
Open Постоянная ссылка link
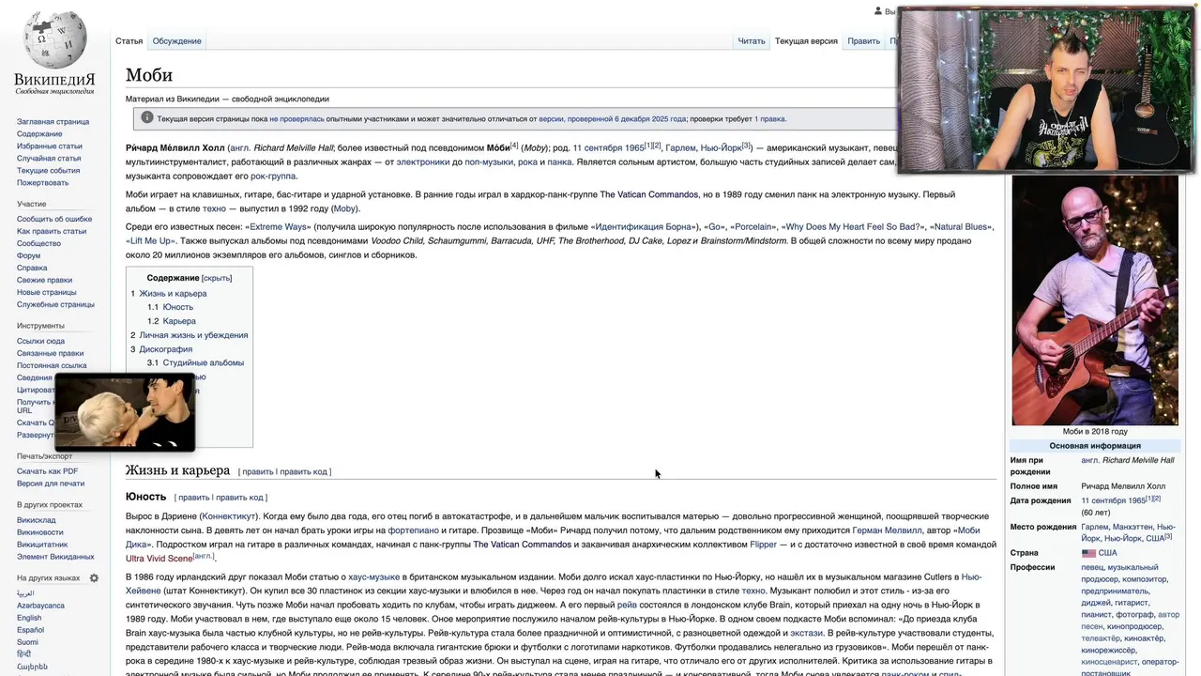52,366
